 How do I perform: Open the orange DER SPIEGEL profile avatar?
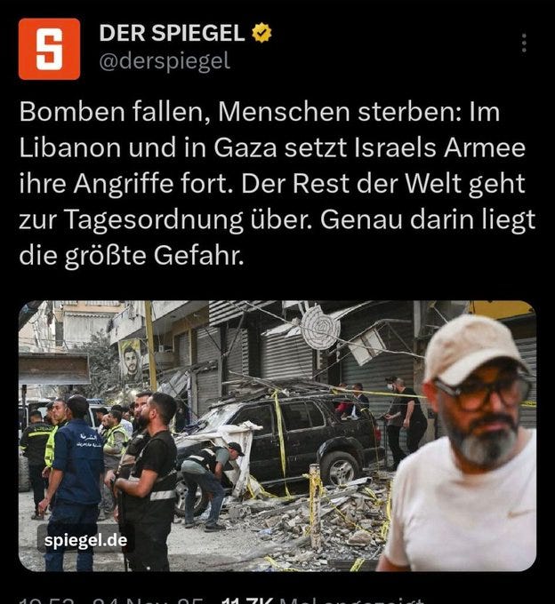point(50,49)
